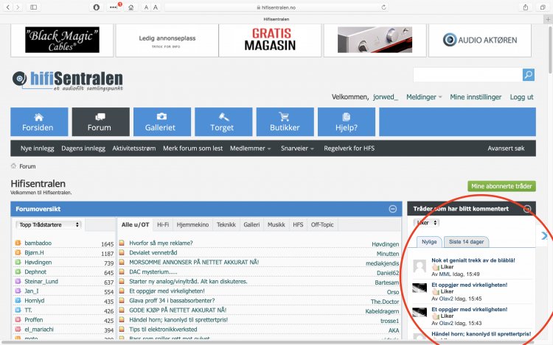This screenshot has width=553, height=345.
Task: Select Hjemmekino tab
Action: [x=193, y=224]
